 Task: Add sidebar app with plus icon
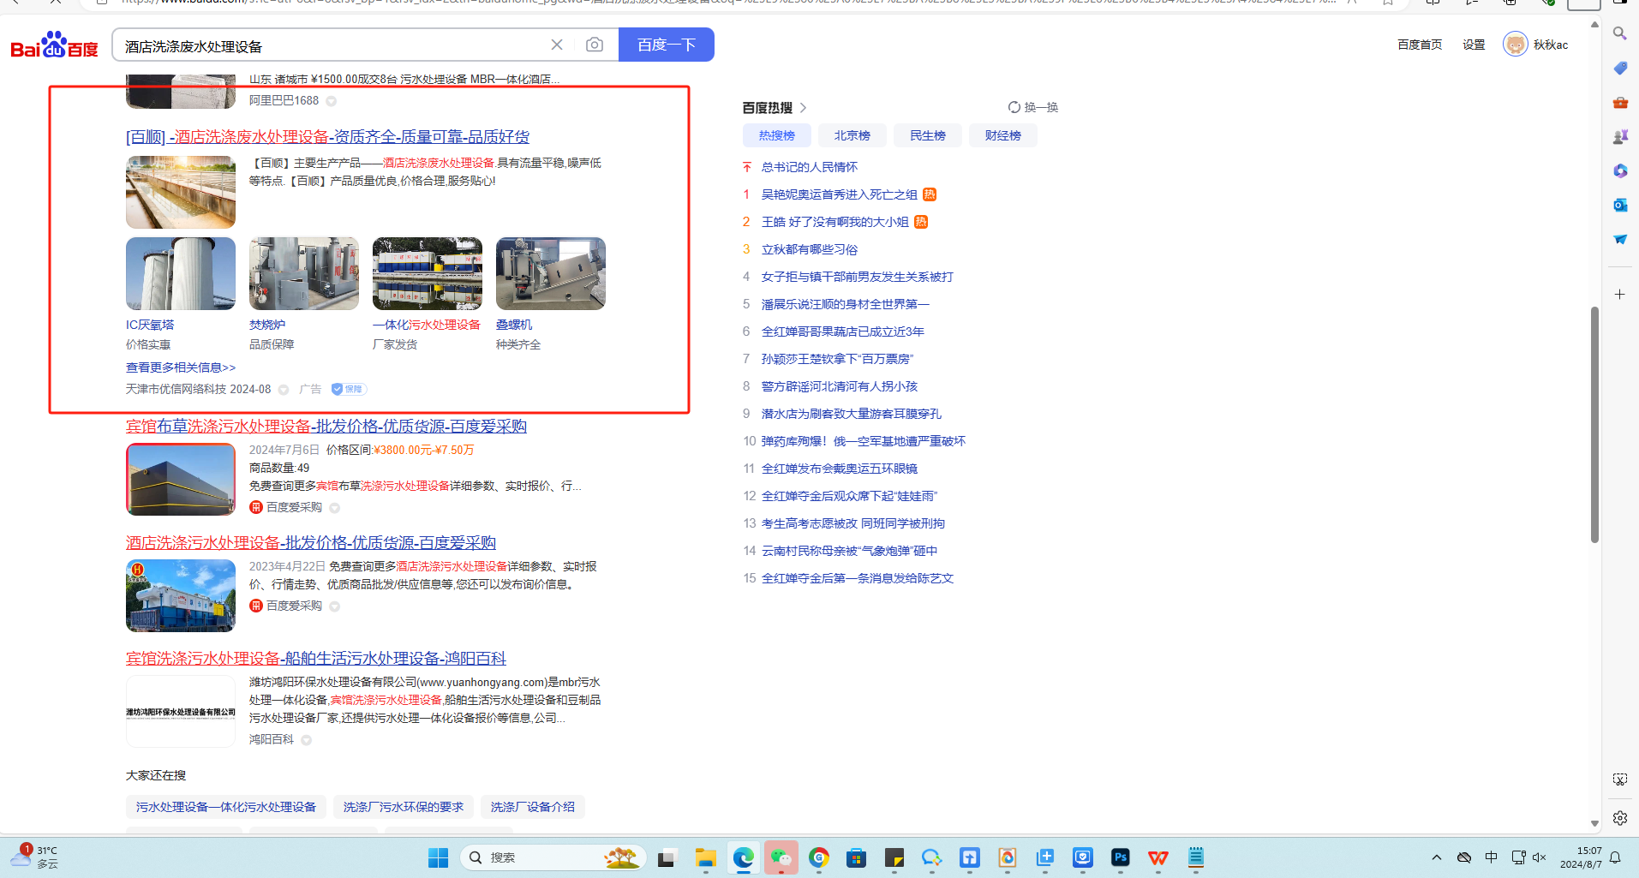click(x=1619, y=295)
